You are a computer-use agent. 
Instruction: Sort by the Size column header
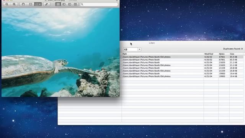[236, 54]
